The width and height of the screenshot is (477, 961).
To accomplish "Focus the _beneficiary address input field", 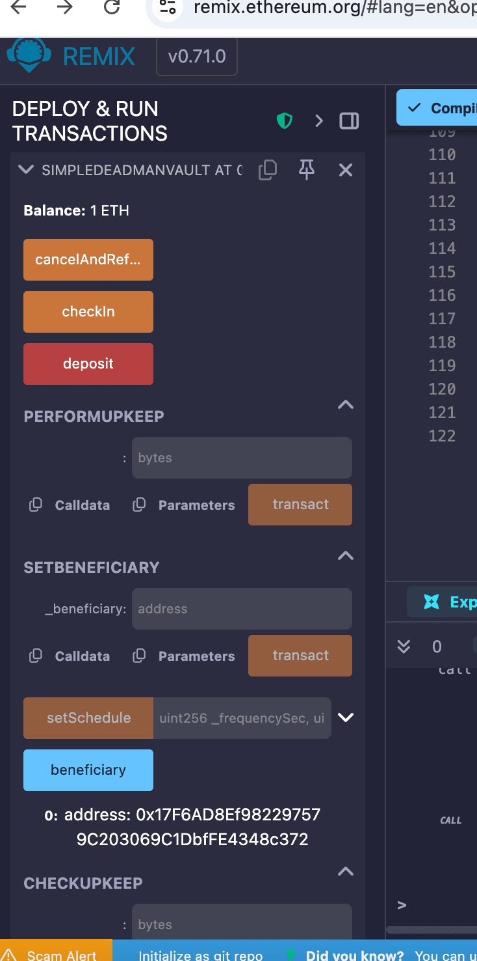I will [x=242, y=609].
